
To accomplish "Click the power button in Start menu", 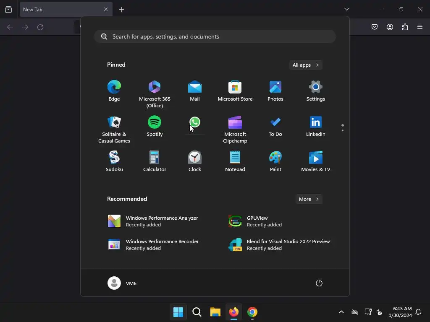I will pyautogui.click(x=319, y=283).
